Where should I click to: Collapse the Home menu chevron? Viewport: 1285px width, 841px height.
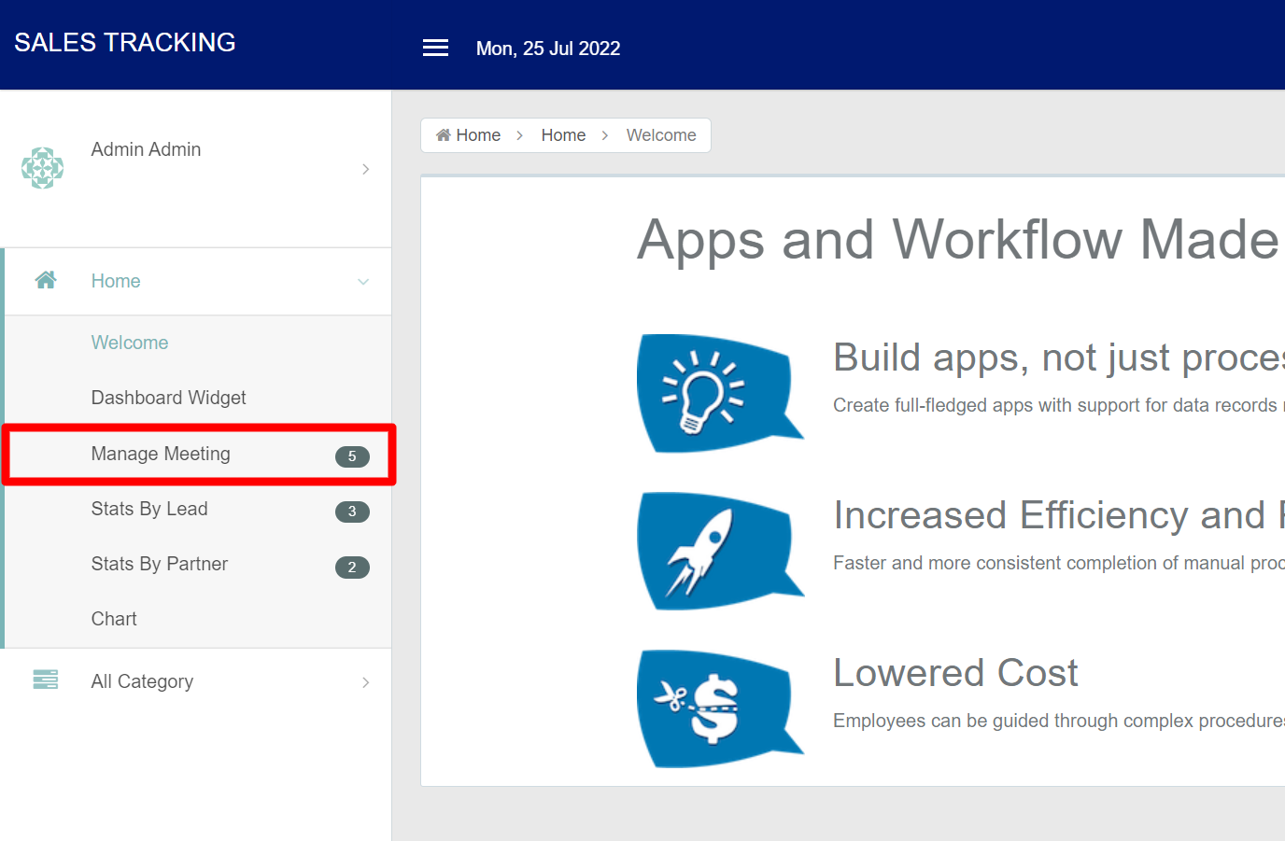pyautogui.click(x=363, y=282)
